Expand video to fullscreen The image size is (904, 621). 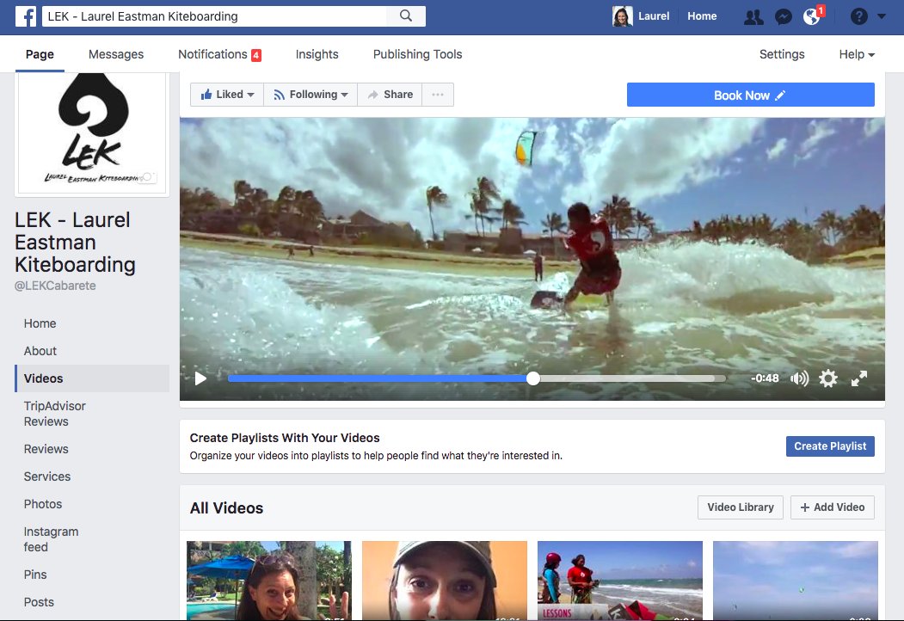point(859,378)
